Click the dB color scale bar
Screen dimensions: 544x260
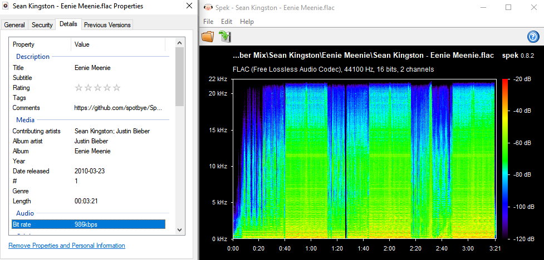(505, 159)
